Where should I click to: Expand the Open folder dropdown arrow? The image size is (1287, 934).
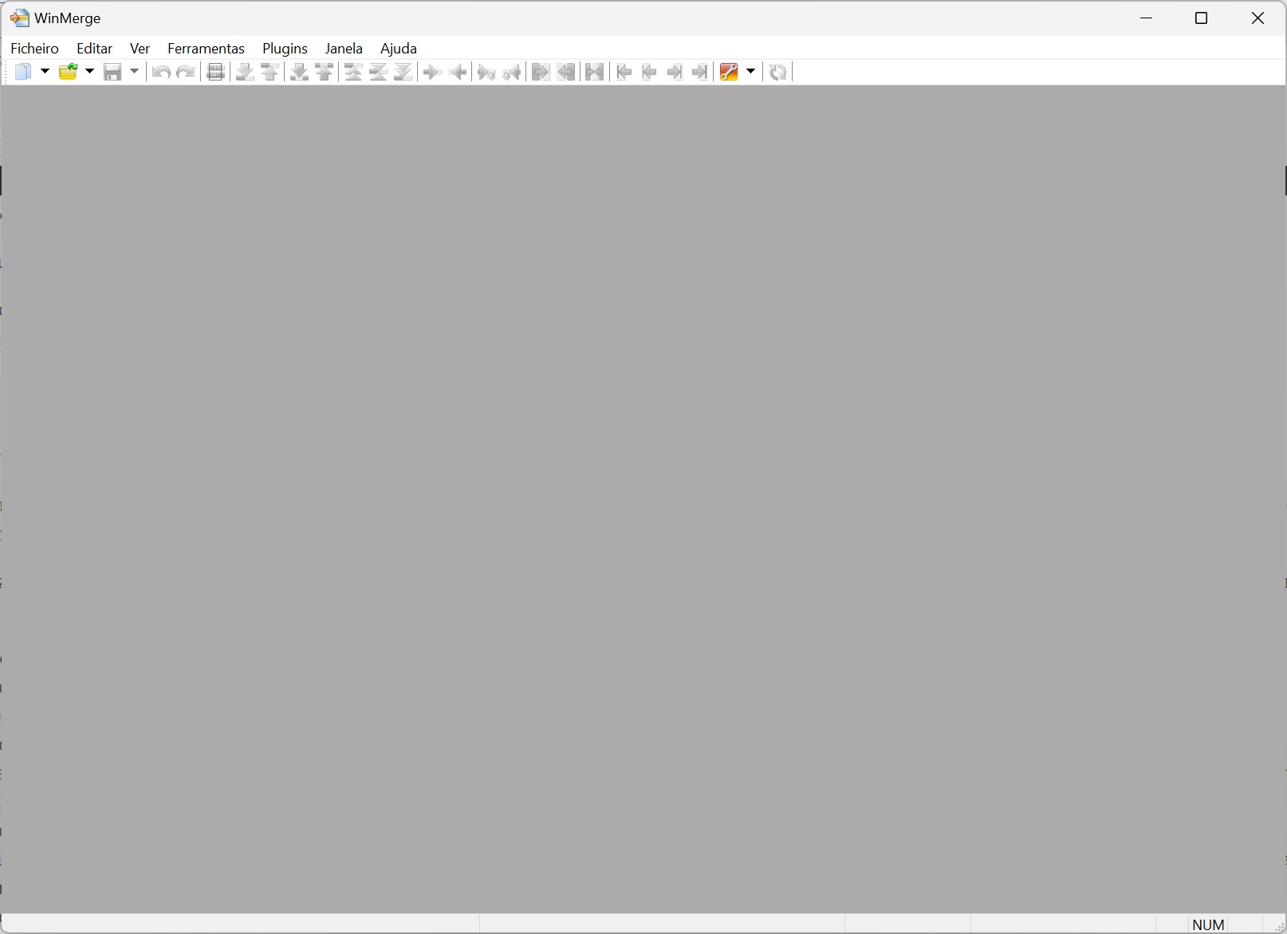pos(89,72)
